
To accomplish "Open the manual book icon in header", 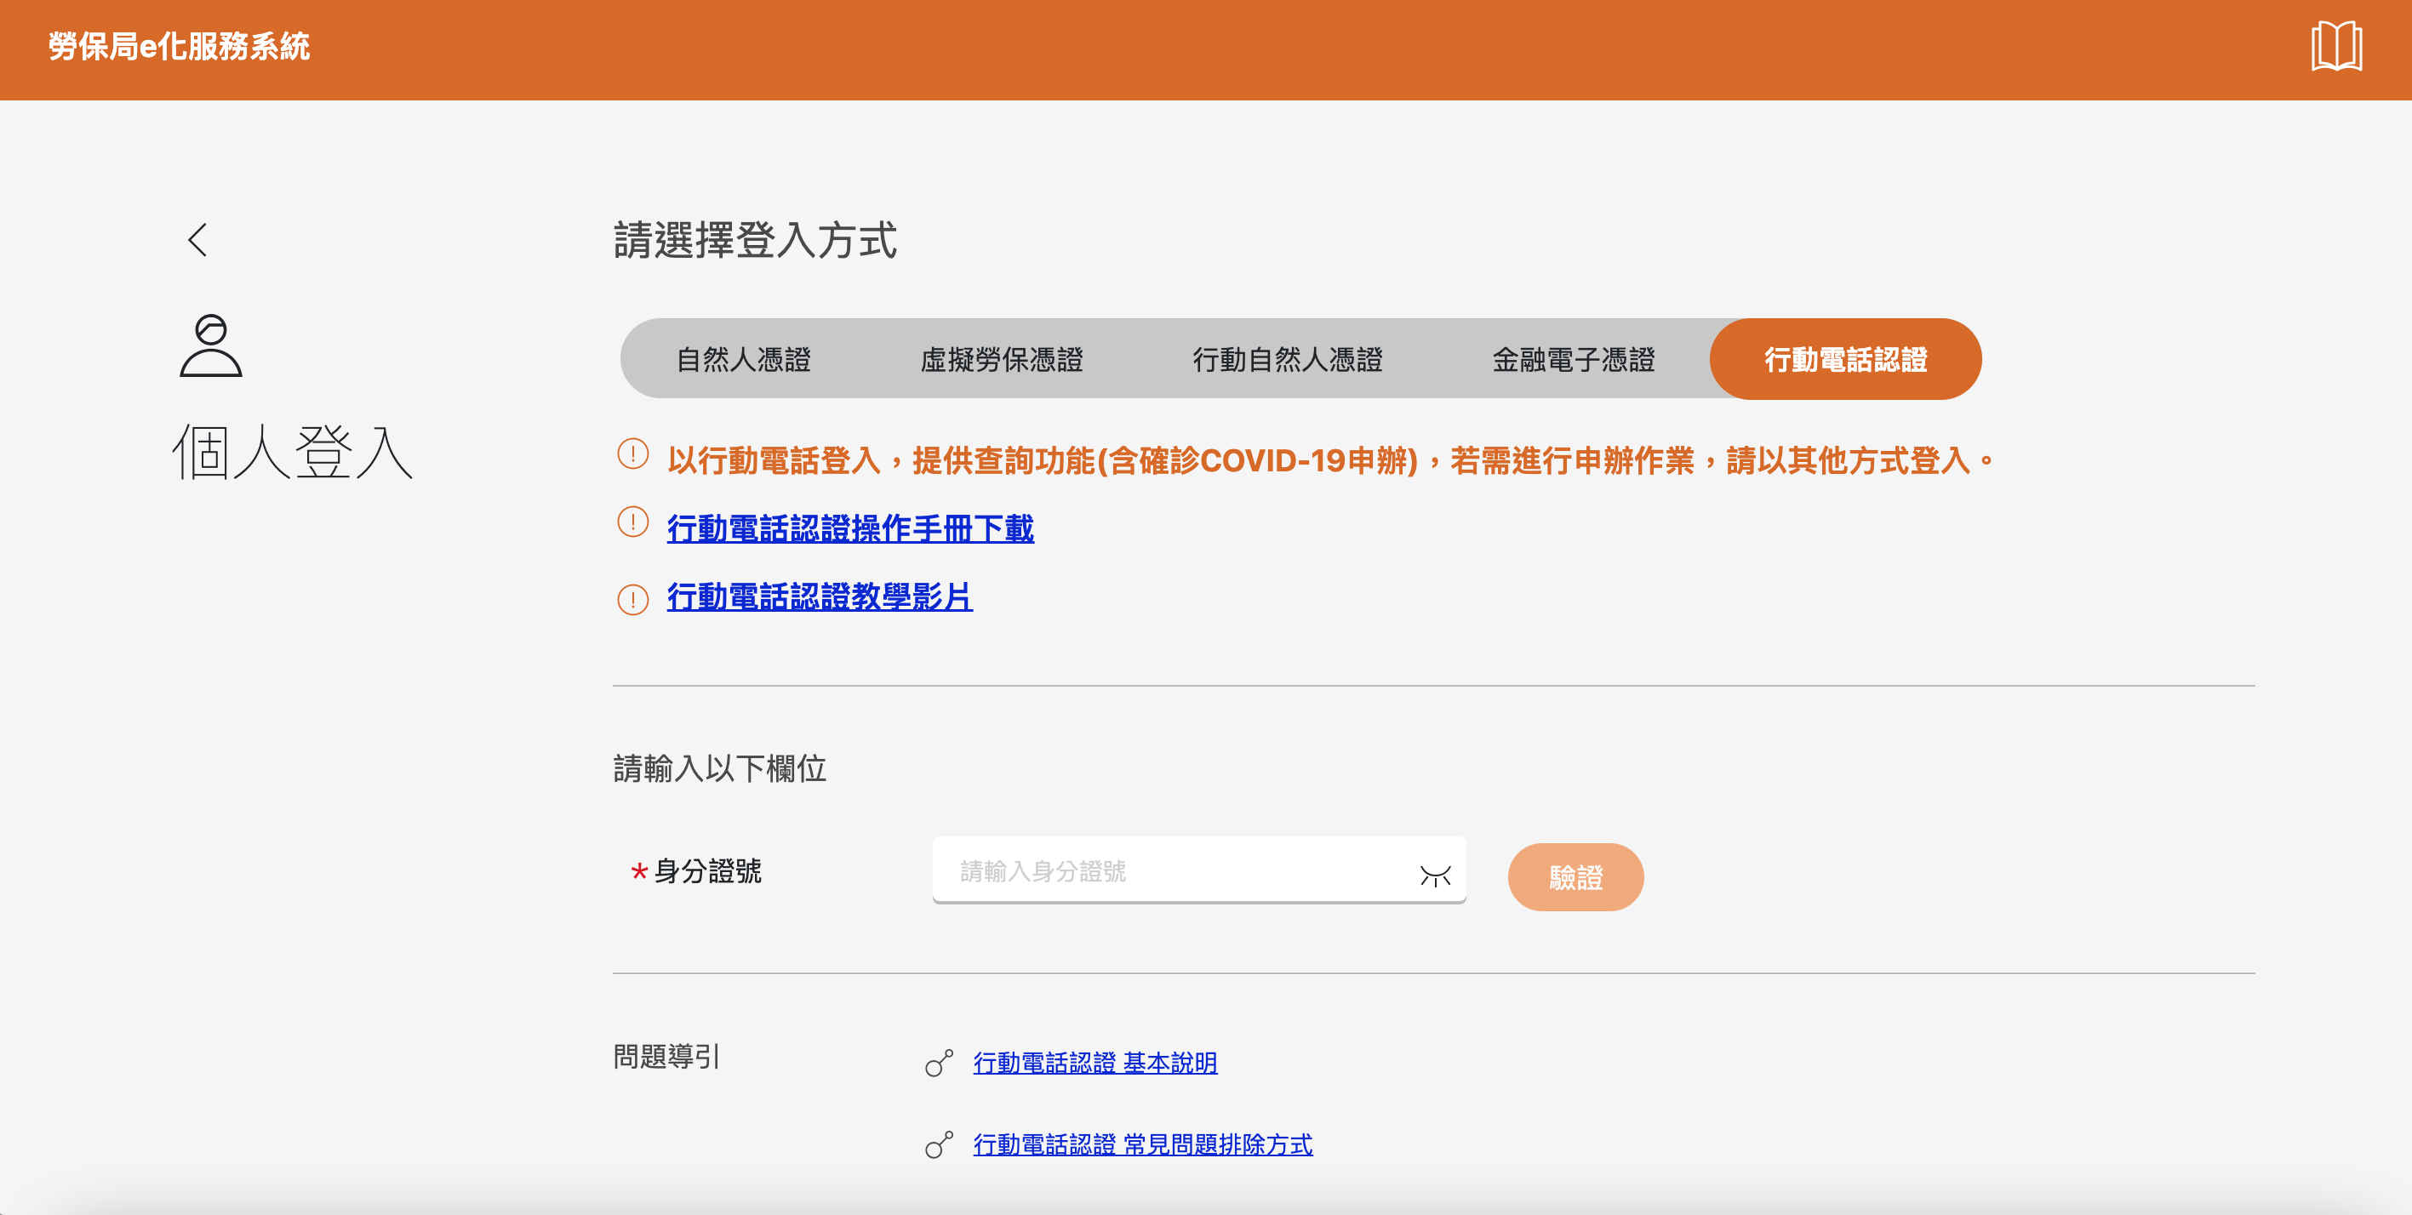I will (x=2335, y=47).
